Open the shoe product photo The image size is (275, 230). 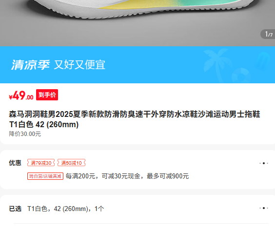tap(137, 23)
